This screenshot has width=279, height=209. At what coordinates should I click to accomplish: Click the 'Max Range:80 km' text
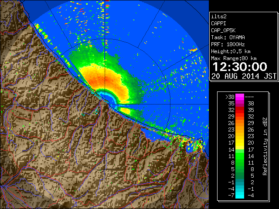click(234, 58)
